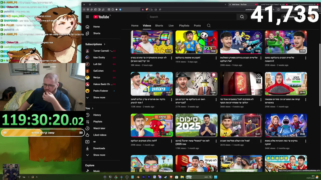Open GalCohen subscription channel
The width and height of the screenshot is (321, 180).
click(101, 71)
